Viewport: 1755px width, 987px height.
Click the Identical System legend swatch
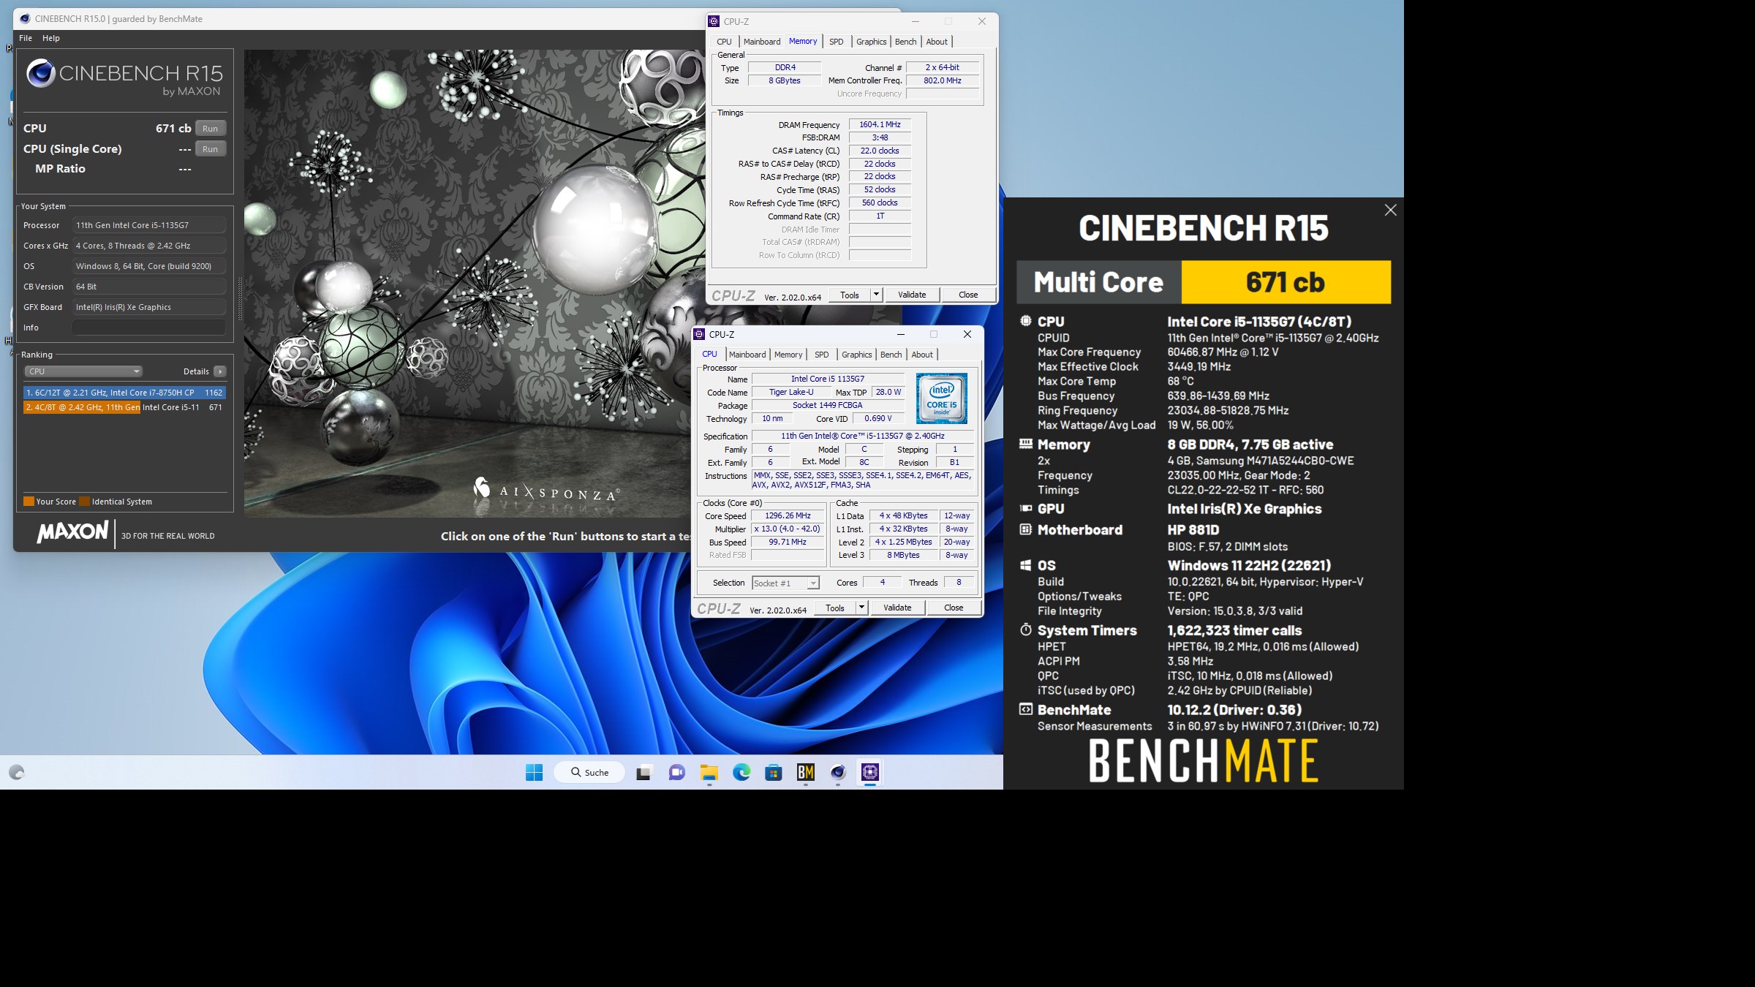click(x=85, y=502)
